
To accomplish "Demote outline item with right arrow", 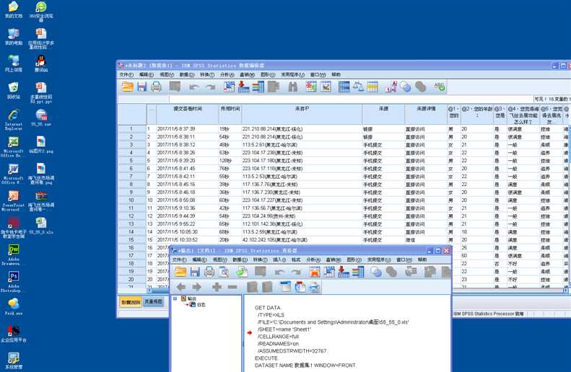I will coord(196,287).
